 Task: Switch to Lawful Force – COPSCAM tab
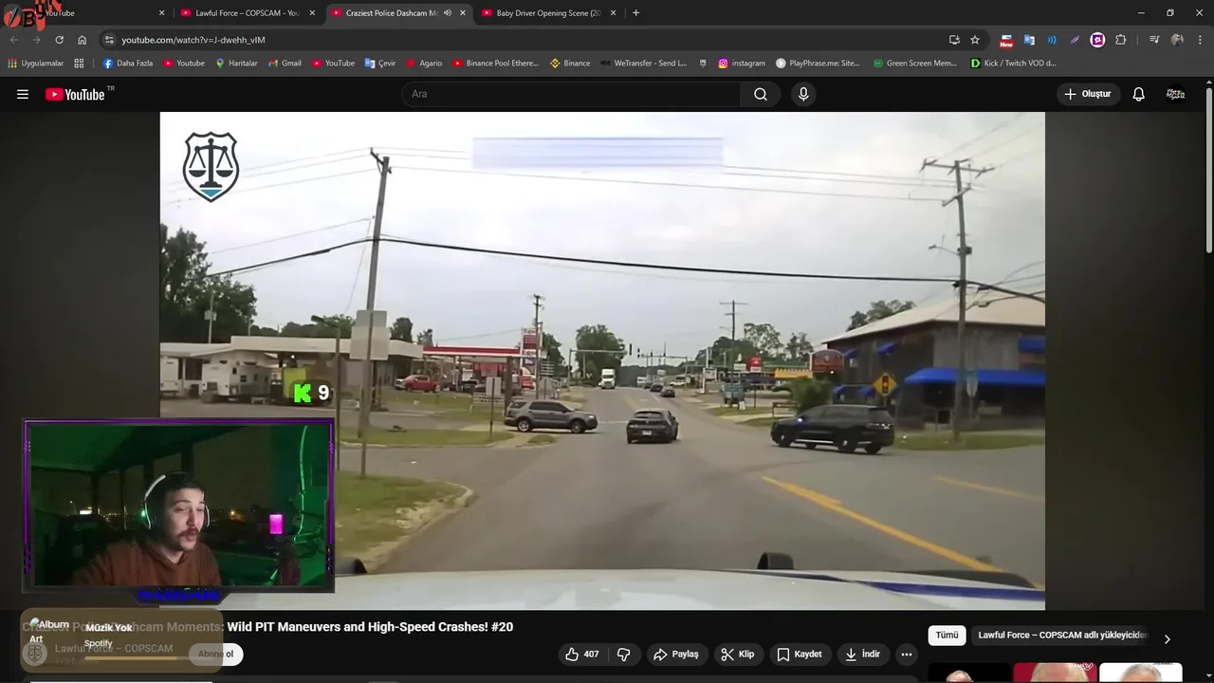pyautogui.click(x=247, y=13)
